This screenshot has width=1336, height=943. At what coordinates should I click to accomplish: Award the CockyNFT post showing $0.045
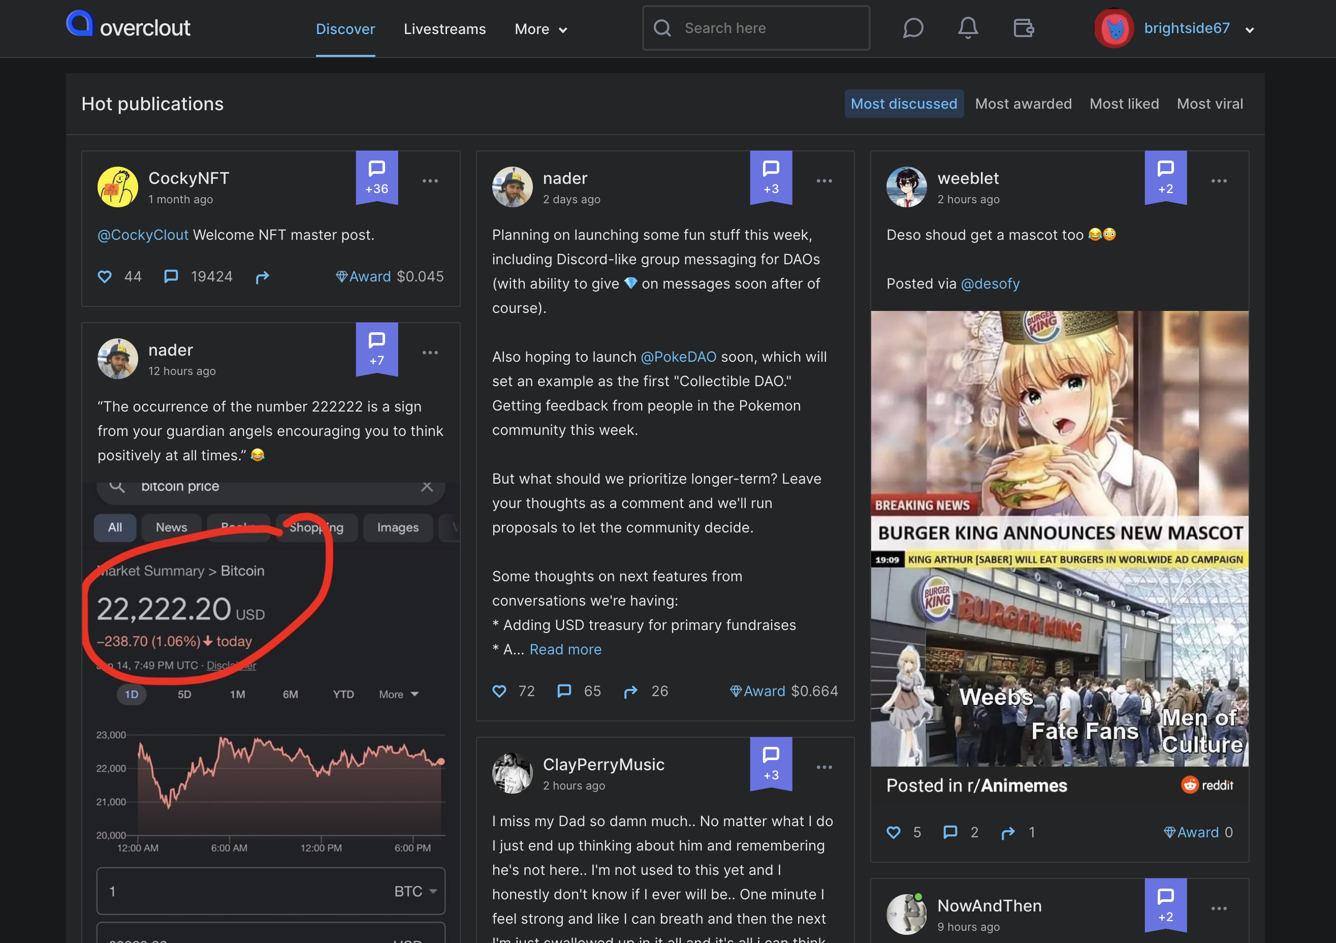click(363, 276)
